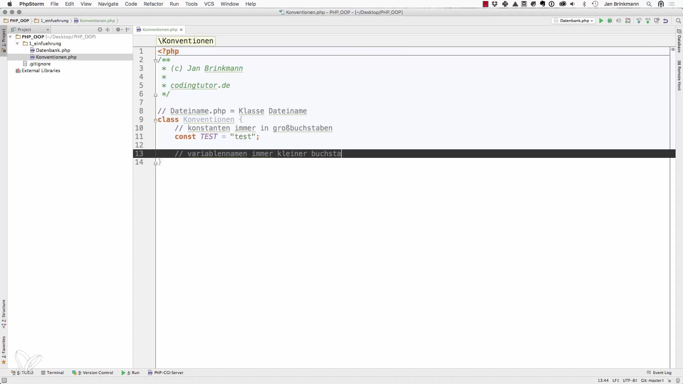Toggle the Remote Host side tool window
Viewport: 683px width, 384px height.
679,76
